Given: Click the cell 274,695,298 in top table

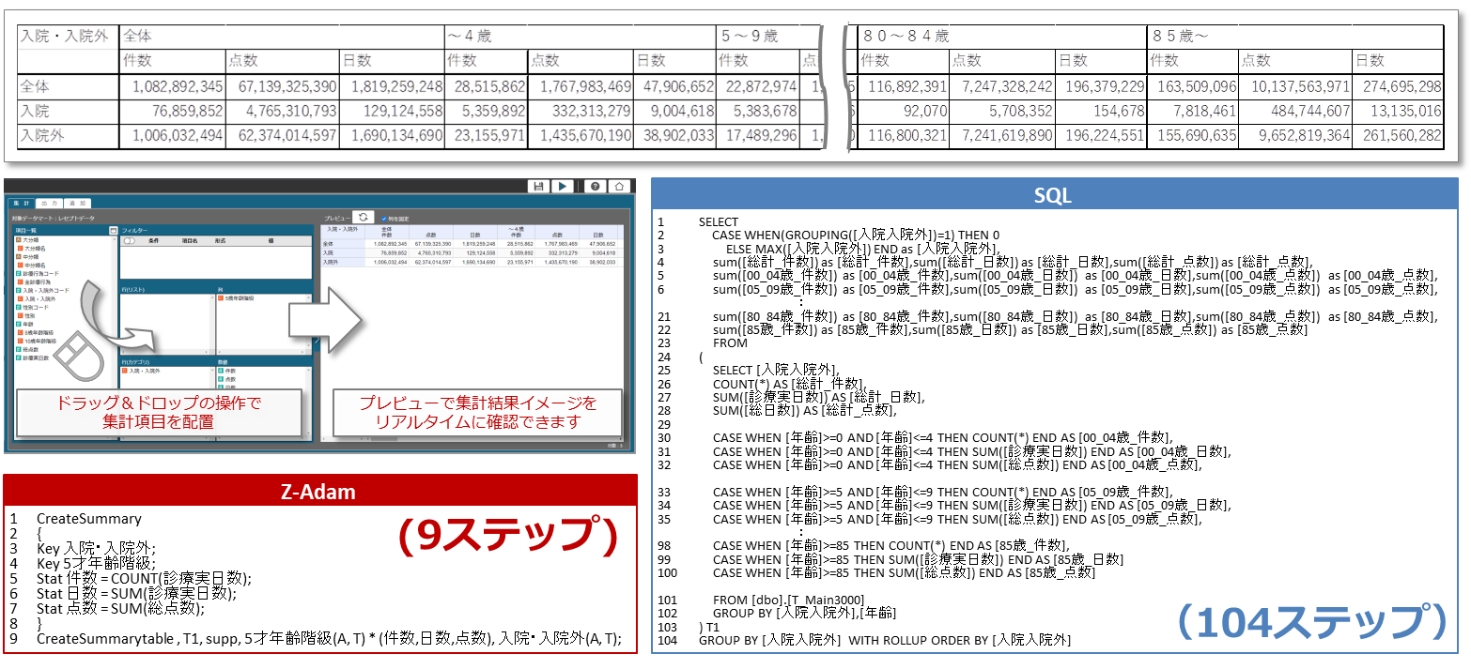Looking at the screenshot, I should coord(1397,86).
